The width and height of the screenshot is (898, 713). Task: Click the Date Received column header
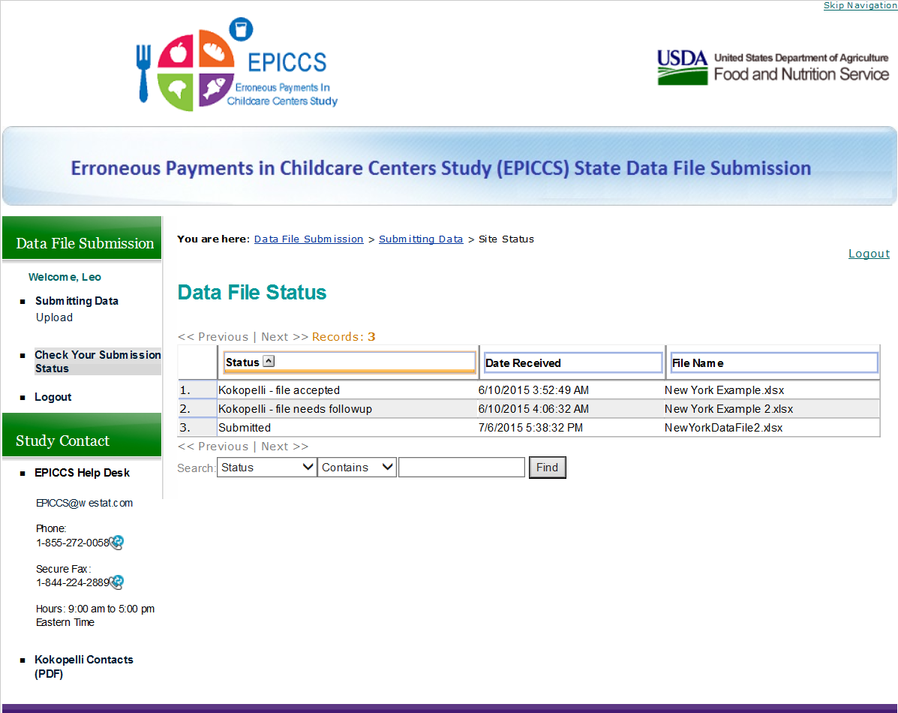pyautogui.click(x=572, y=363)
